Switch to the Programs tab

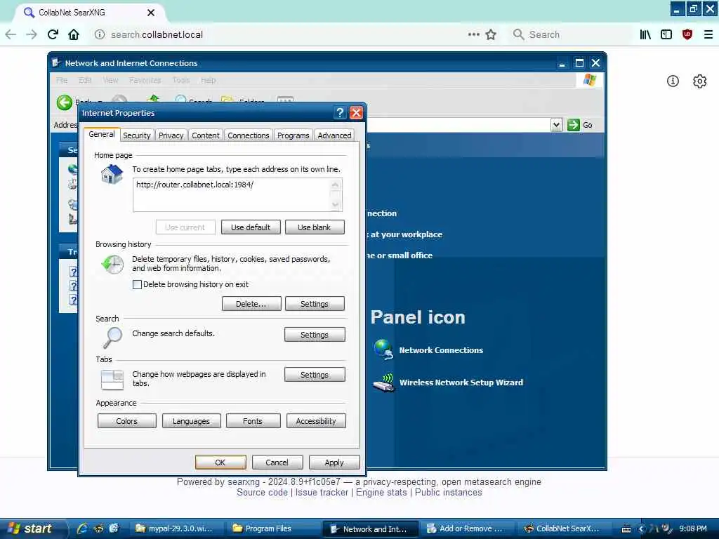click(293, 135)
